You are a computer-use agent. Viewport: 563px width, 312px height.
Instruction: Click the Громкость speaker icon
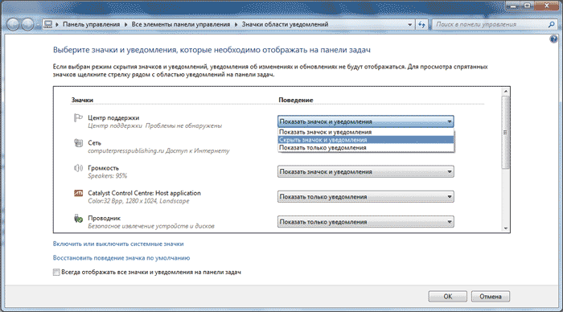78,168
